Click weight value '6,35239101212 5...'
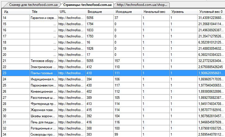The width and height of the screenshot is (225, 137). [211, 43]
